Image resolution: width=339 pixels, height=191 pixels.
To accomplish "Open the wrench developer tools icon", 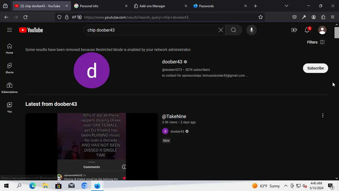I will 304,17.
